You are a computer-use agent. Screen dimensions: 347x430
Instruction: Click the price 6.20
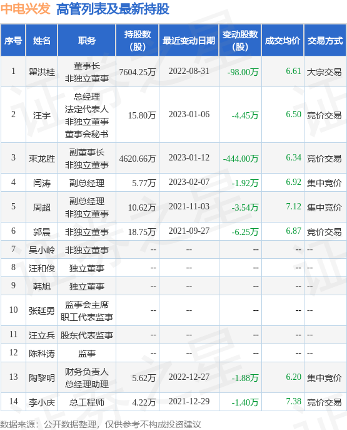click(293, 377)
